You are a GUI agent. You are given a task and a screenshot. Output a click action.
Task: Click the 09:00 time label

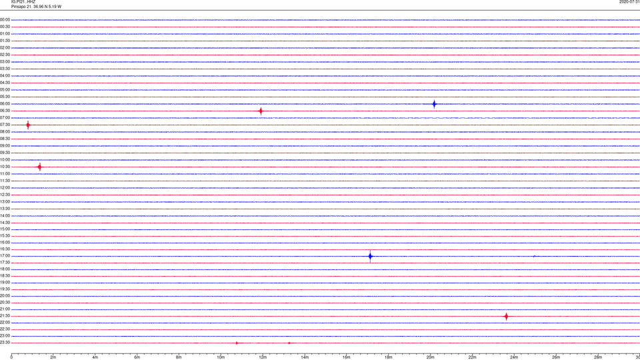pyautogui.click(x=5, y=146)
